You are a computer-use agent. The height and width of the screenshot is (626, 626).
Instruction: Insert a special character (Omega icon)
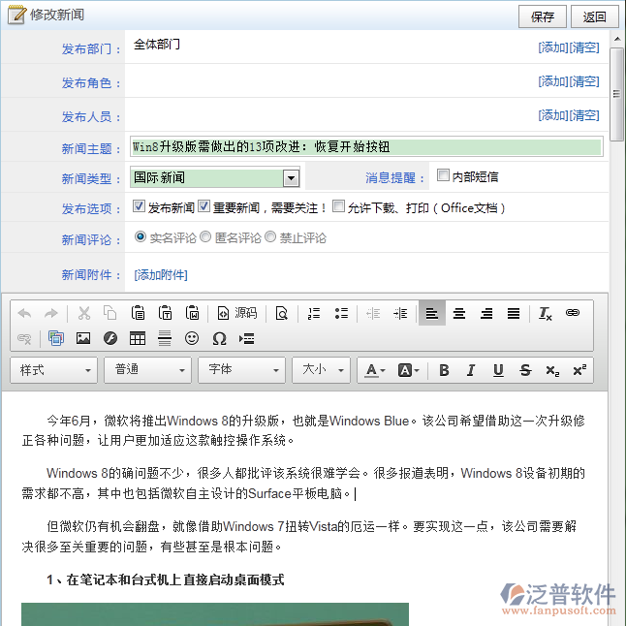[x=219, y=338]
